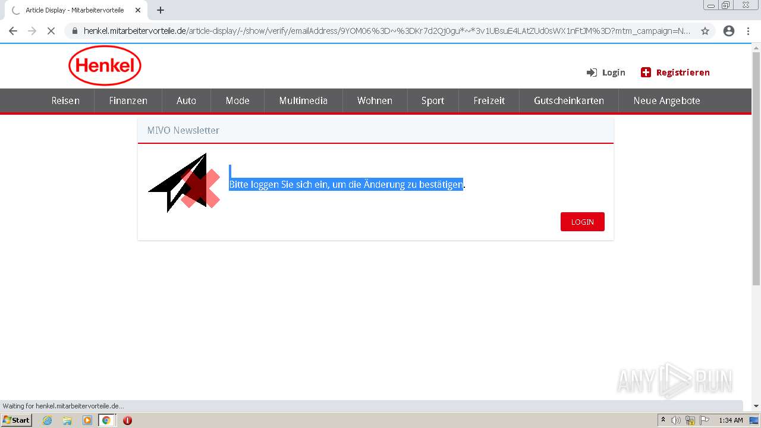Select Chrome icon in the taskbar
The width and height of the screenshot is (761, 428).
[x=106, y=420]
